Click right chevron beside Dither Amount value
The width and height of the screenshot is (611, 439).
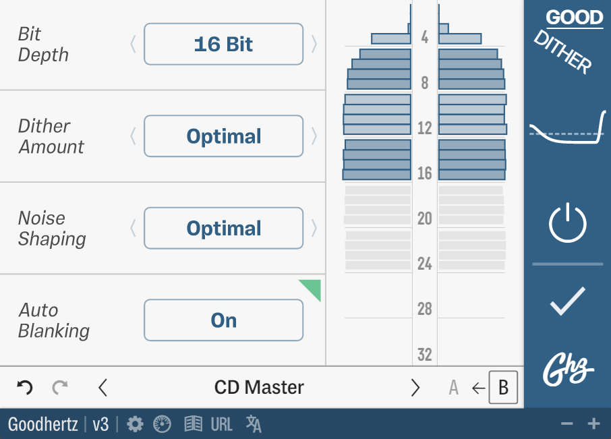point(314,136)
